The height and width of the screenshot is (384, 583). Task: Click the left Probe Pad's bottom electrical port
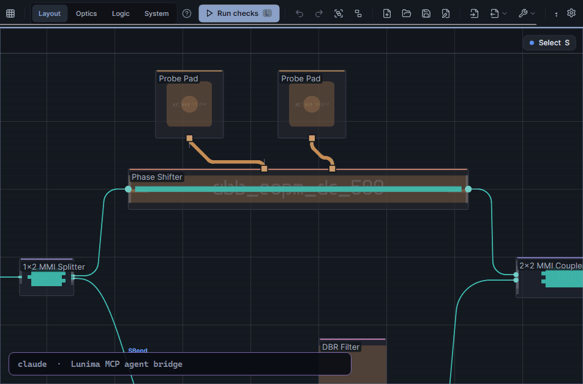[x=189, y=138]
